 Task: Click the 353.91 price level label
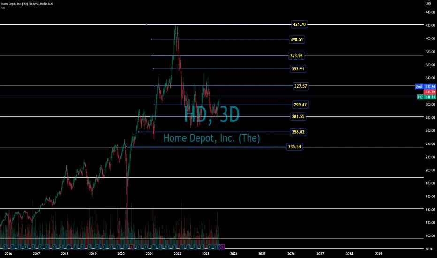point(298,69)
